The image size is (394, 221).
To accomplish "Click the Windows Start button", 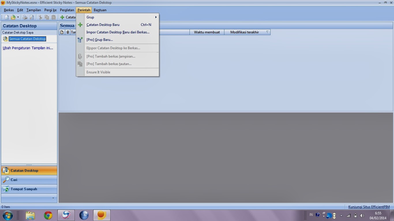I will (7, 215).
